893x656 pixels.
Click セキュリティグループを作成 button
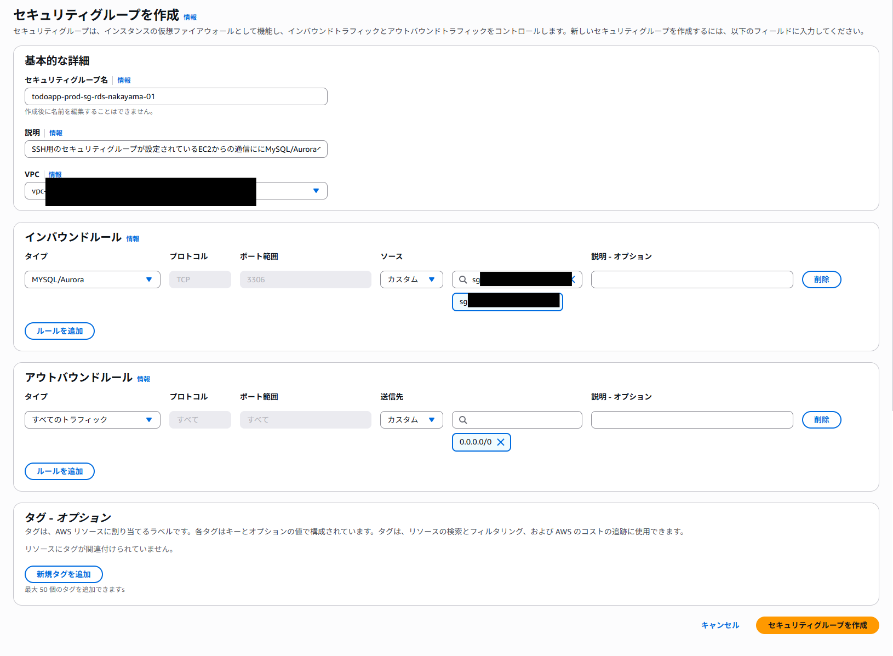coord(817,625)
